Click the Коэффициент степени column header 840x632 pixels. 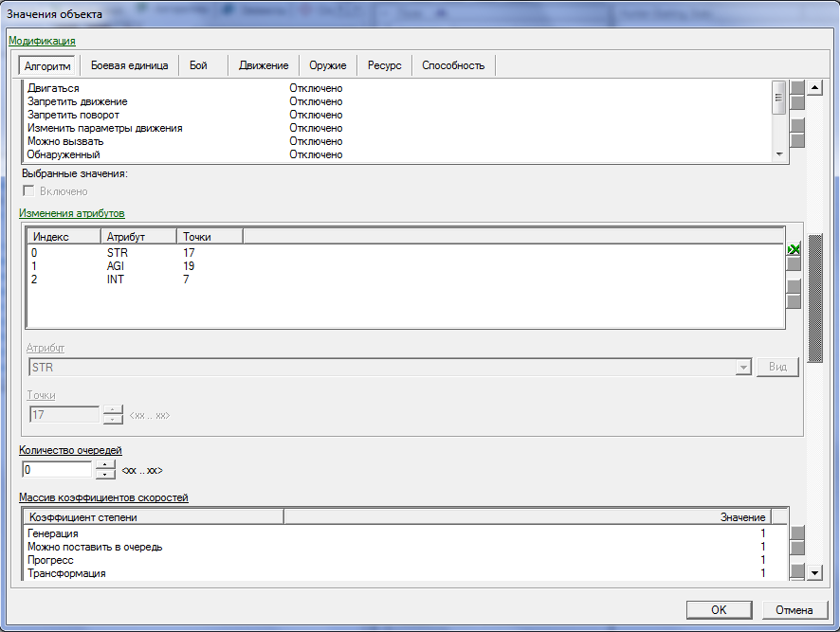point(155,516)
